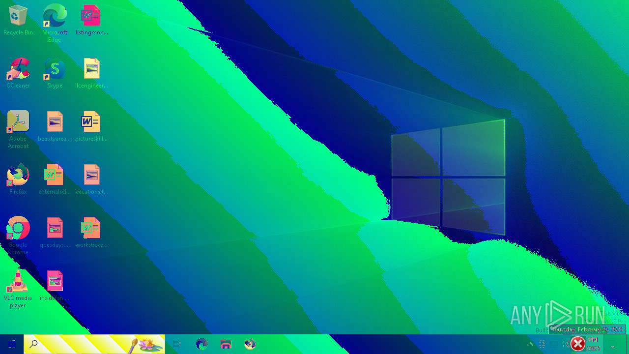Select the Google Chrome desktop shortcut
The image size is (629, 354).
pos(18,236)
